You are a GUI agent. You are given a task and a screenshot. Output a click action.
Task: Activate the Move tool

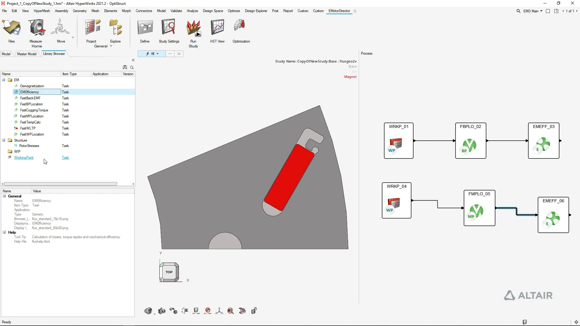60,31
